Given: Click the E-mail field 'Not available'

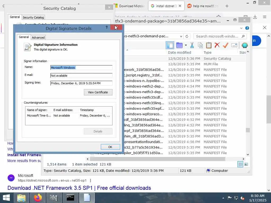Looking at the screenshot, I should click(81, 75).
